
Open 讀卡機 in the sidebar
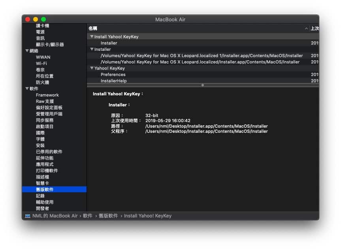tap(42, 26)
